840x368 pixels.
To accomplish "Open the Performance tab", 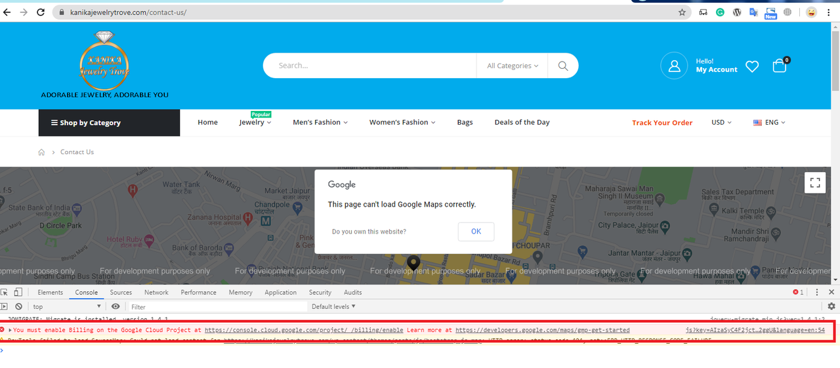I will 198,293.
